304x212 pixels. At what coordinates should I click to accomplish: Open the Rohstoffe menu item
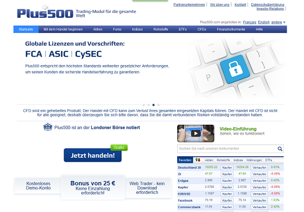(x=160, y=30)
